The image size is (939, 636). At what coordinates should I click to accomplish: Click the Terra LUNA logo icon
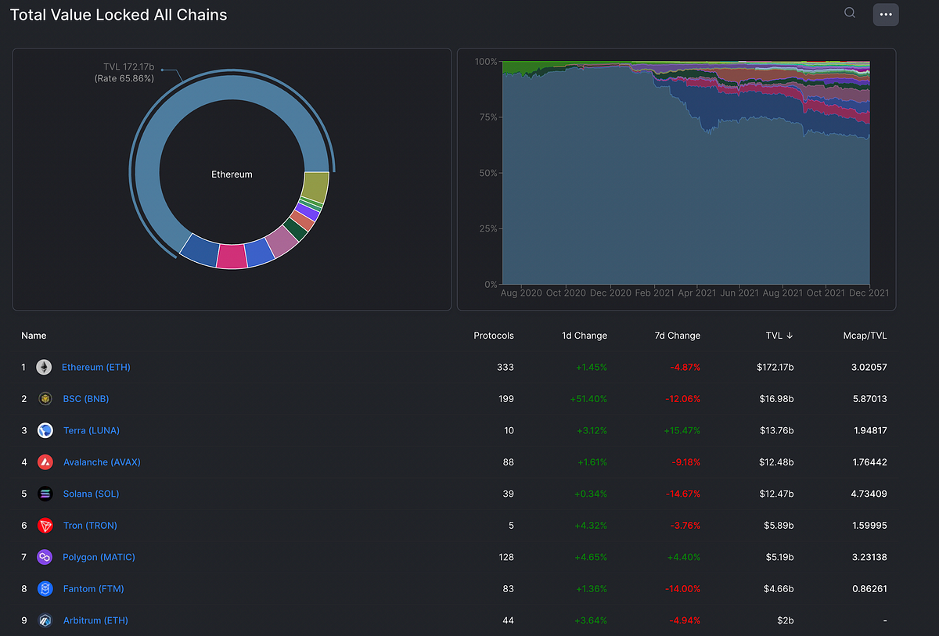pyautogui.click(x=45, y=430)
